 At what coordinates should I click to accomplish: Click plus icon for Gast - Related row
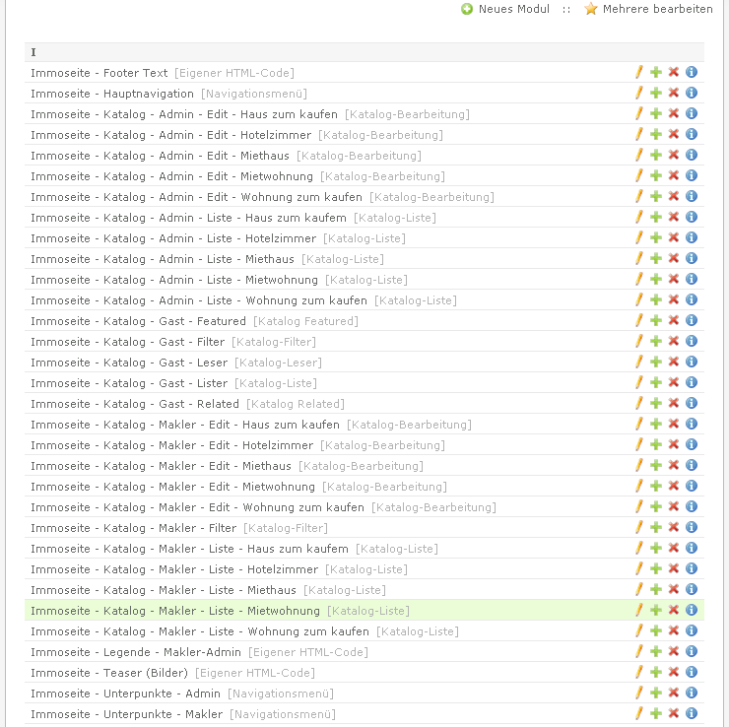click(656, 403)
